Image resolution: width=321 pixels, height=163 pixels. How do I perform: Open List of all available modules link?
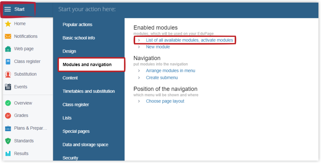(189, 40)
